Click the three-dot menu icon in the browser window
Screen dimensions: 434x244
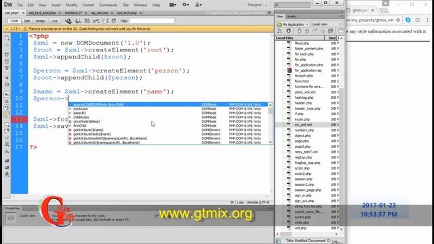[x=428, y=20]
